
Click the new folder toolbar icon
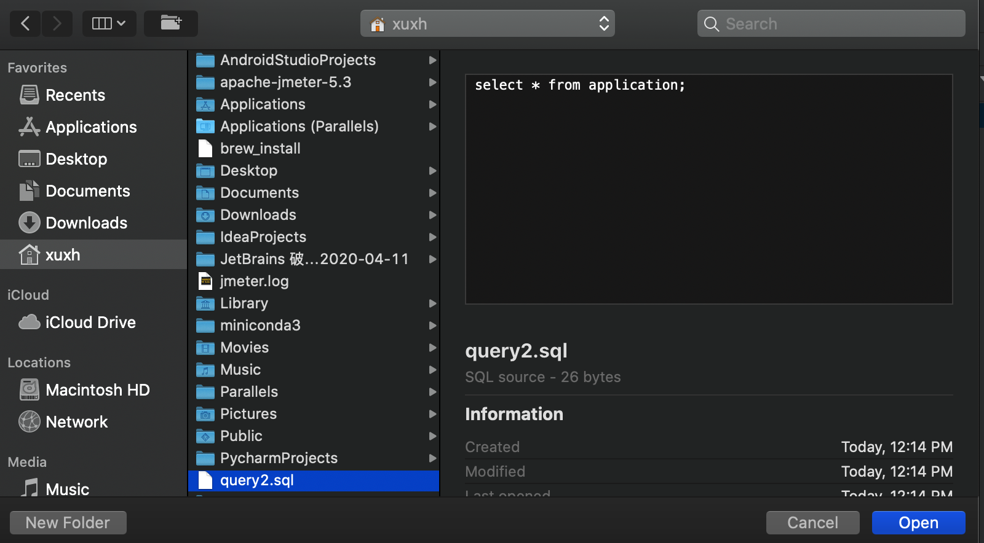pyautogui.click(x=171, y=23)
